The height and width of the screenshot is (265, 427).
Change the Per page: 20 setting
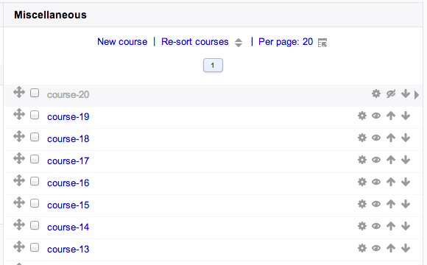286,42
